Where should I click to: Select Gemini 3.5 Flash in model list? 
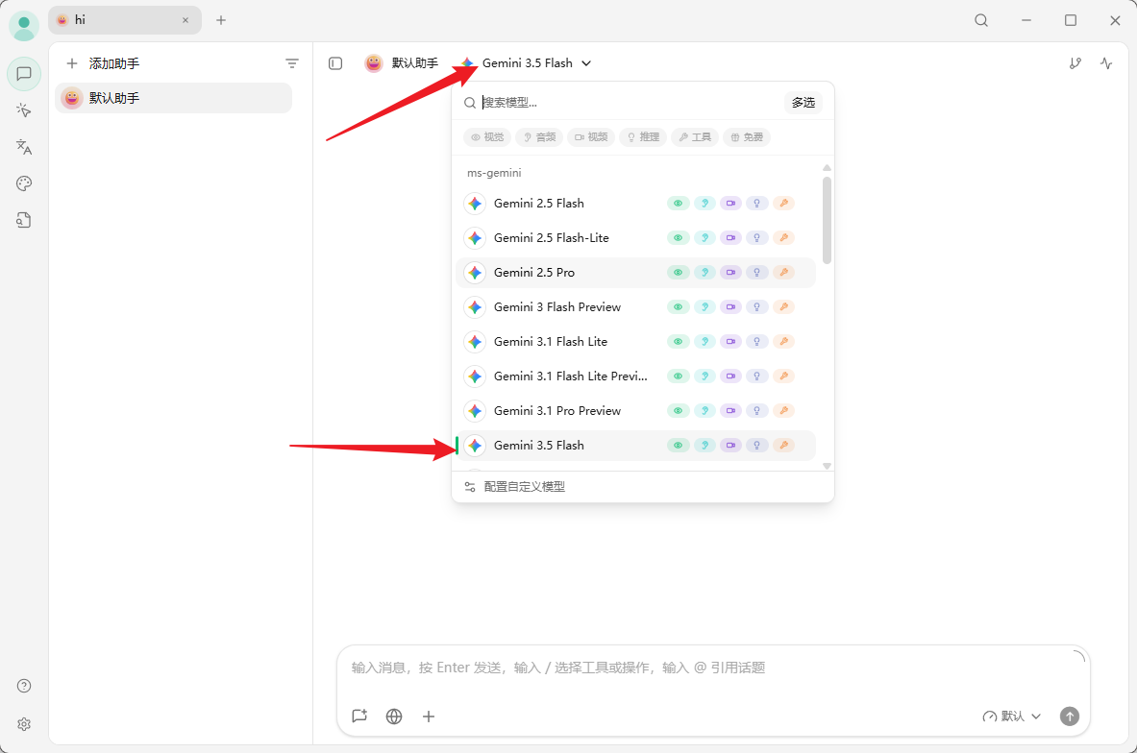click(636, 445)
